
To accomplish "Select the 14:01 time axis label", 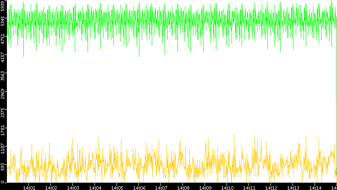I will click(29, 188).
